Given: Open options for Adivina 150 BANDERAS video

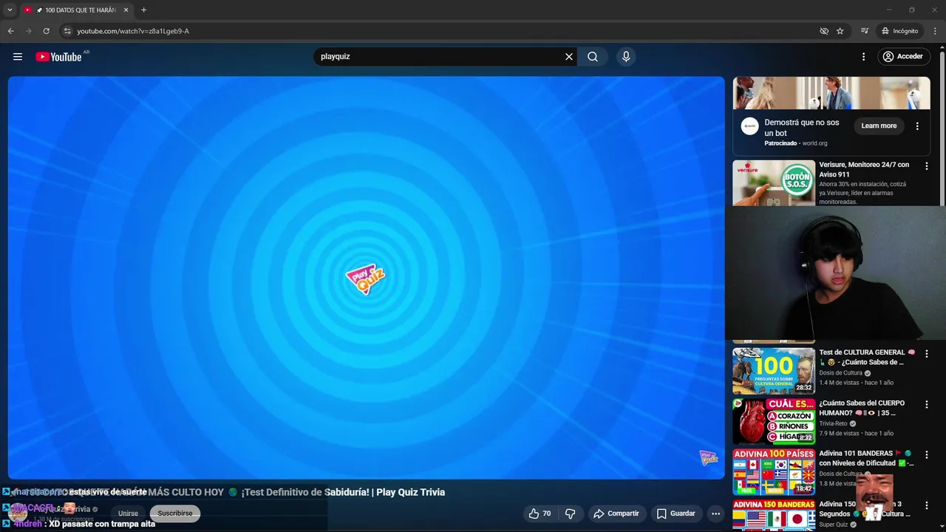Looking at the screenshot, I should click(x=926, y=505).
